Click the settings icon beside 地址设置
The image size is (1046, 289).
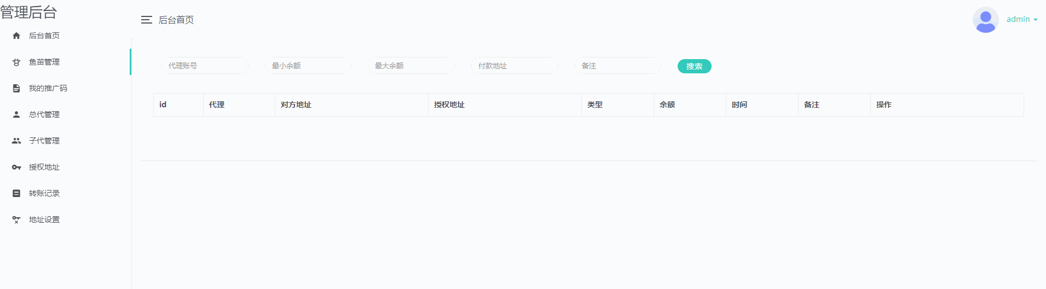click(16, 219)
